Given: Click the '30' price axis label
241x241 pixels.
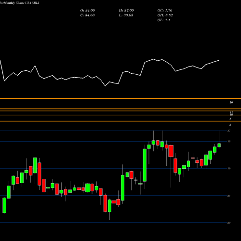Looking at the screenshot, I should coord(229,168).
